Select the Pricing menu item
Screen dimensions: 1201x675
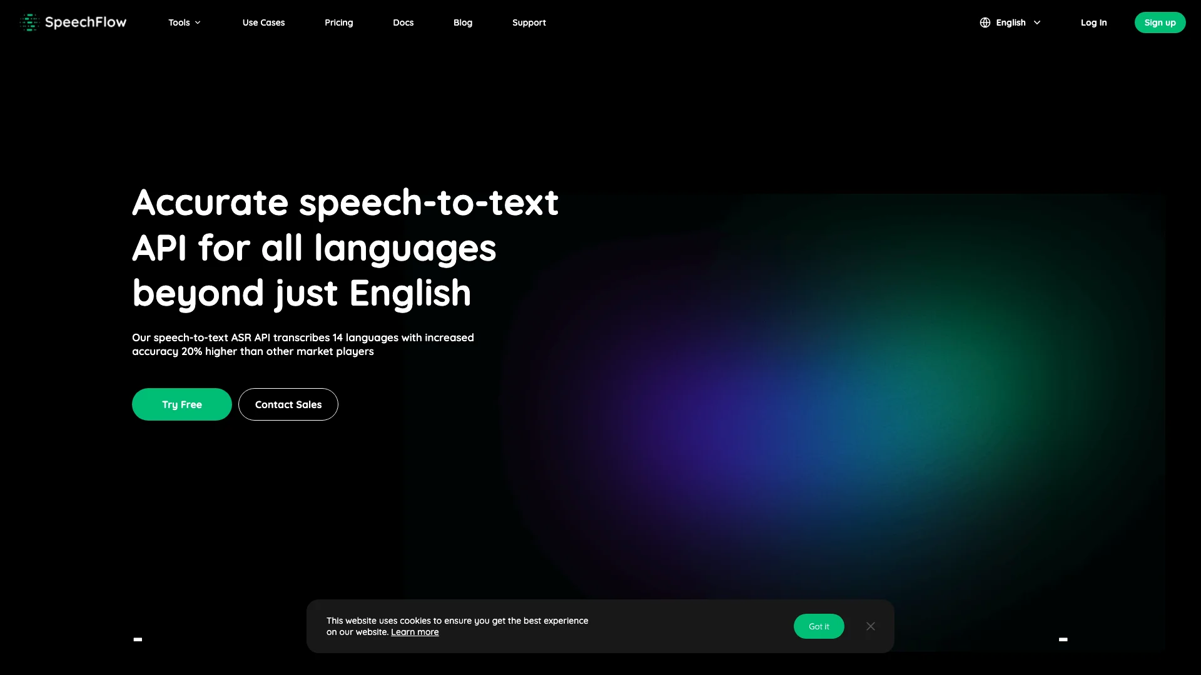339,22
